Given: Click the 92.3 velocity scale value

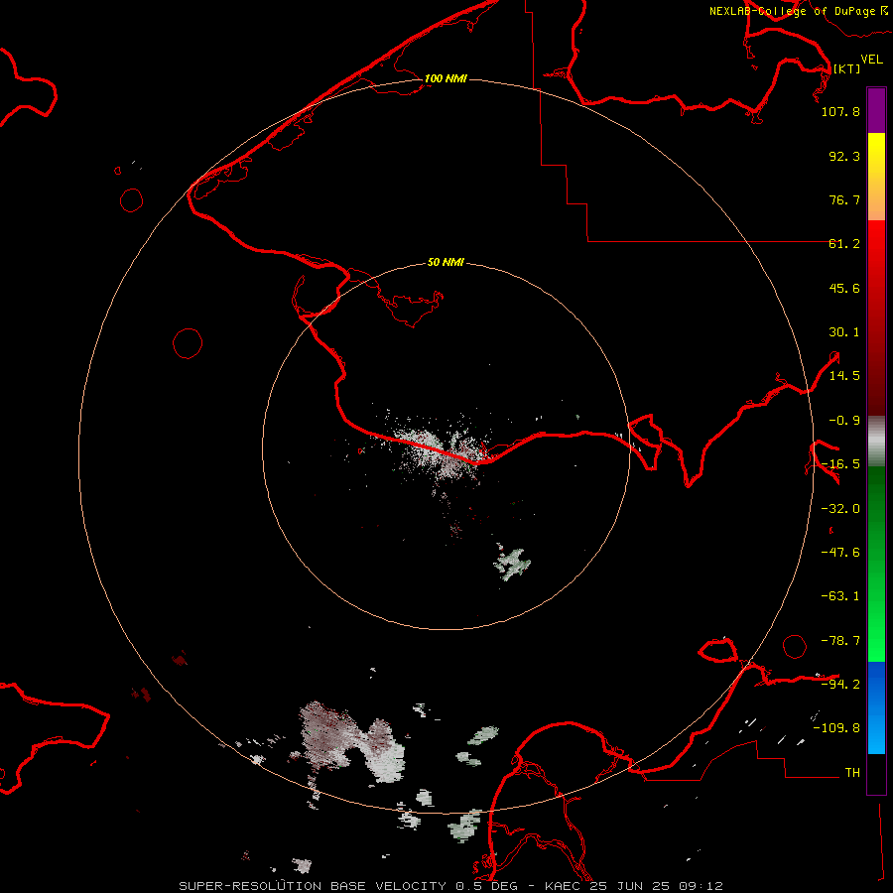Looking at the screenshot, I should coord(844,156).
